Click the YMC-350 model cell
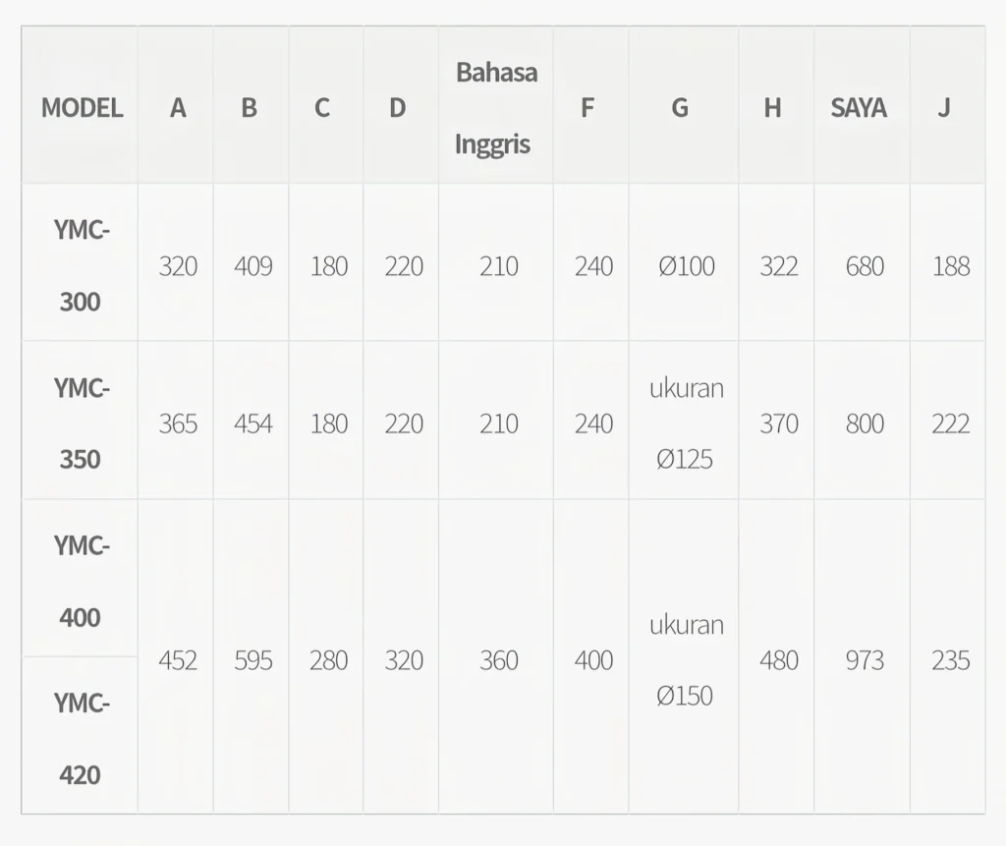1006x846 pixels. (81, 423)
